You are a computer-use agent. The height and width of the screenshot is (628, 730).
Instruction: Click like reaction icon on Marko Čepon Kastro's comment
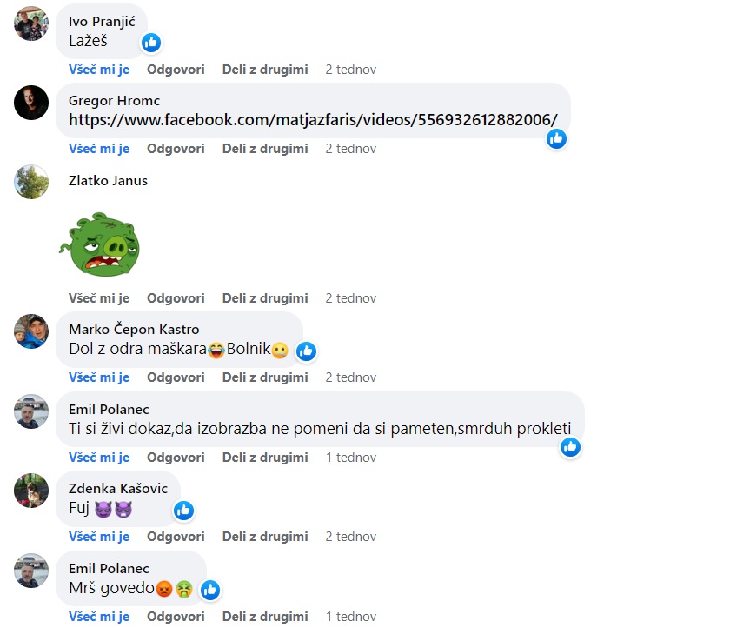pyautogui.click(x=306, y=351)
